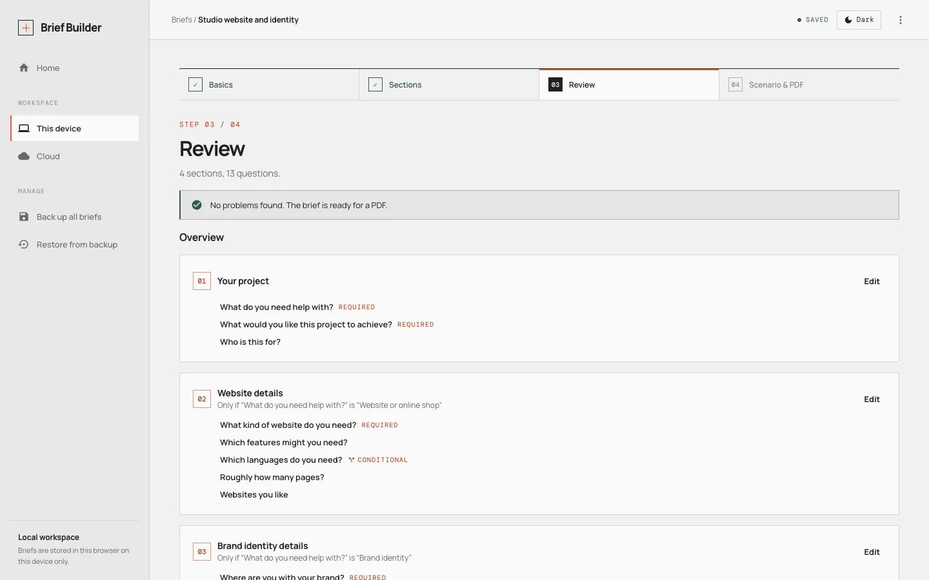Go to the Sections step tab
The image size is (929, 580).
[449, 84]
